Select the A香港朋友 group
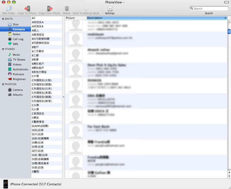 (47, 34)
